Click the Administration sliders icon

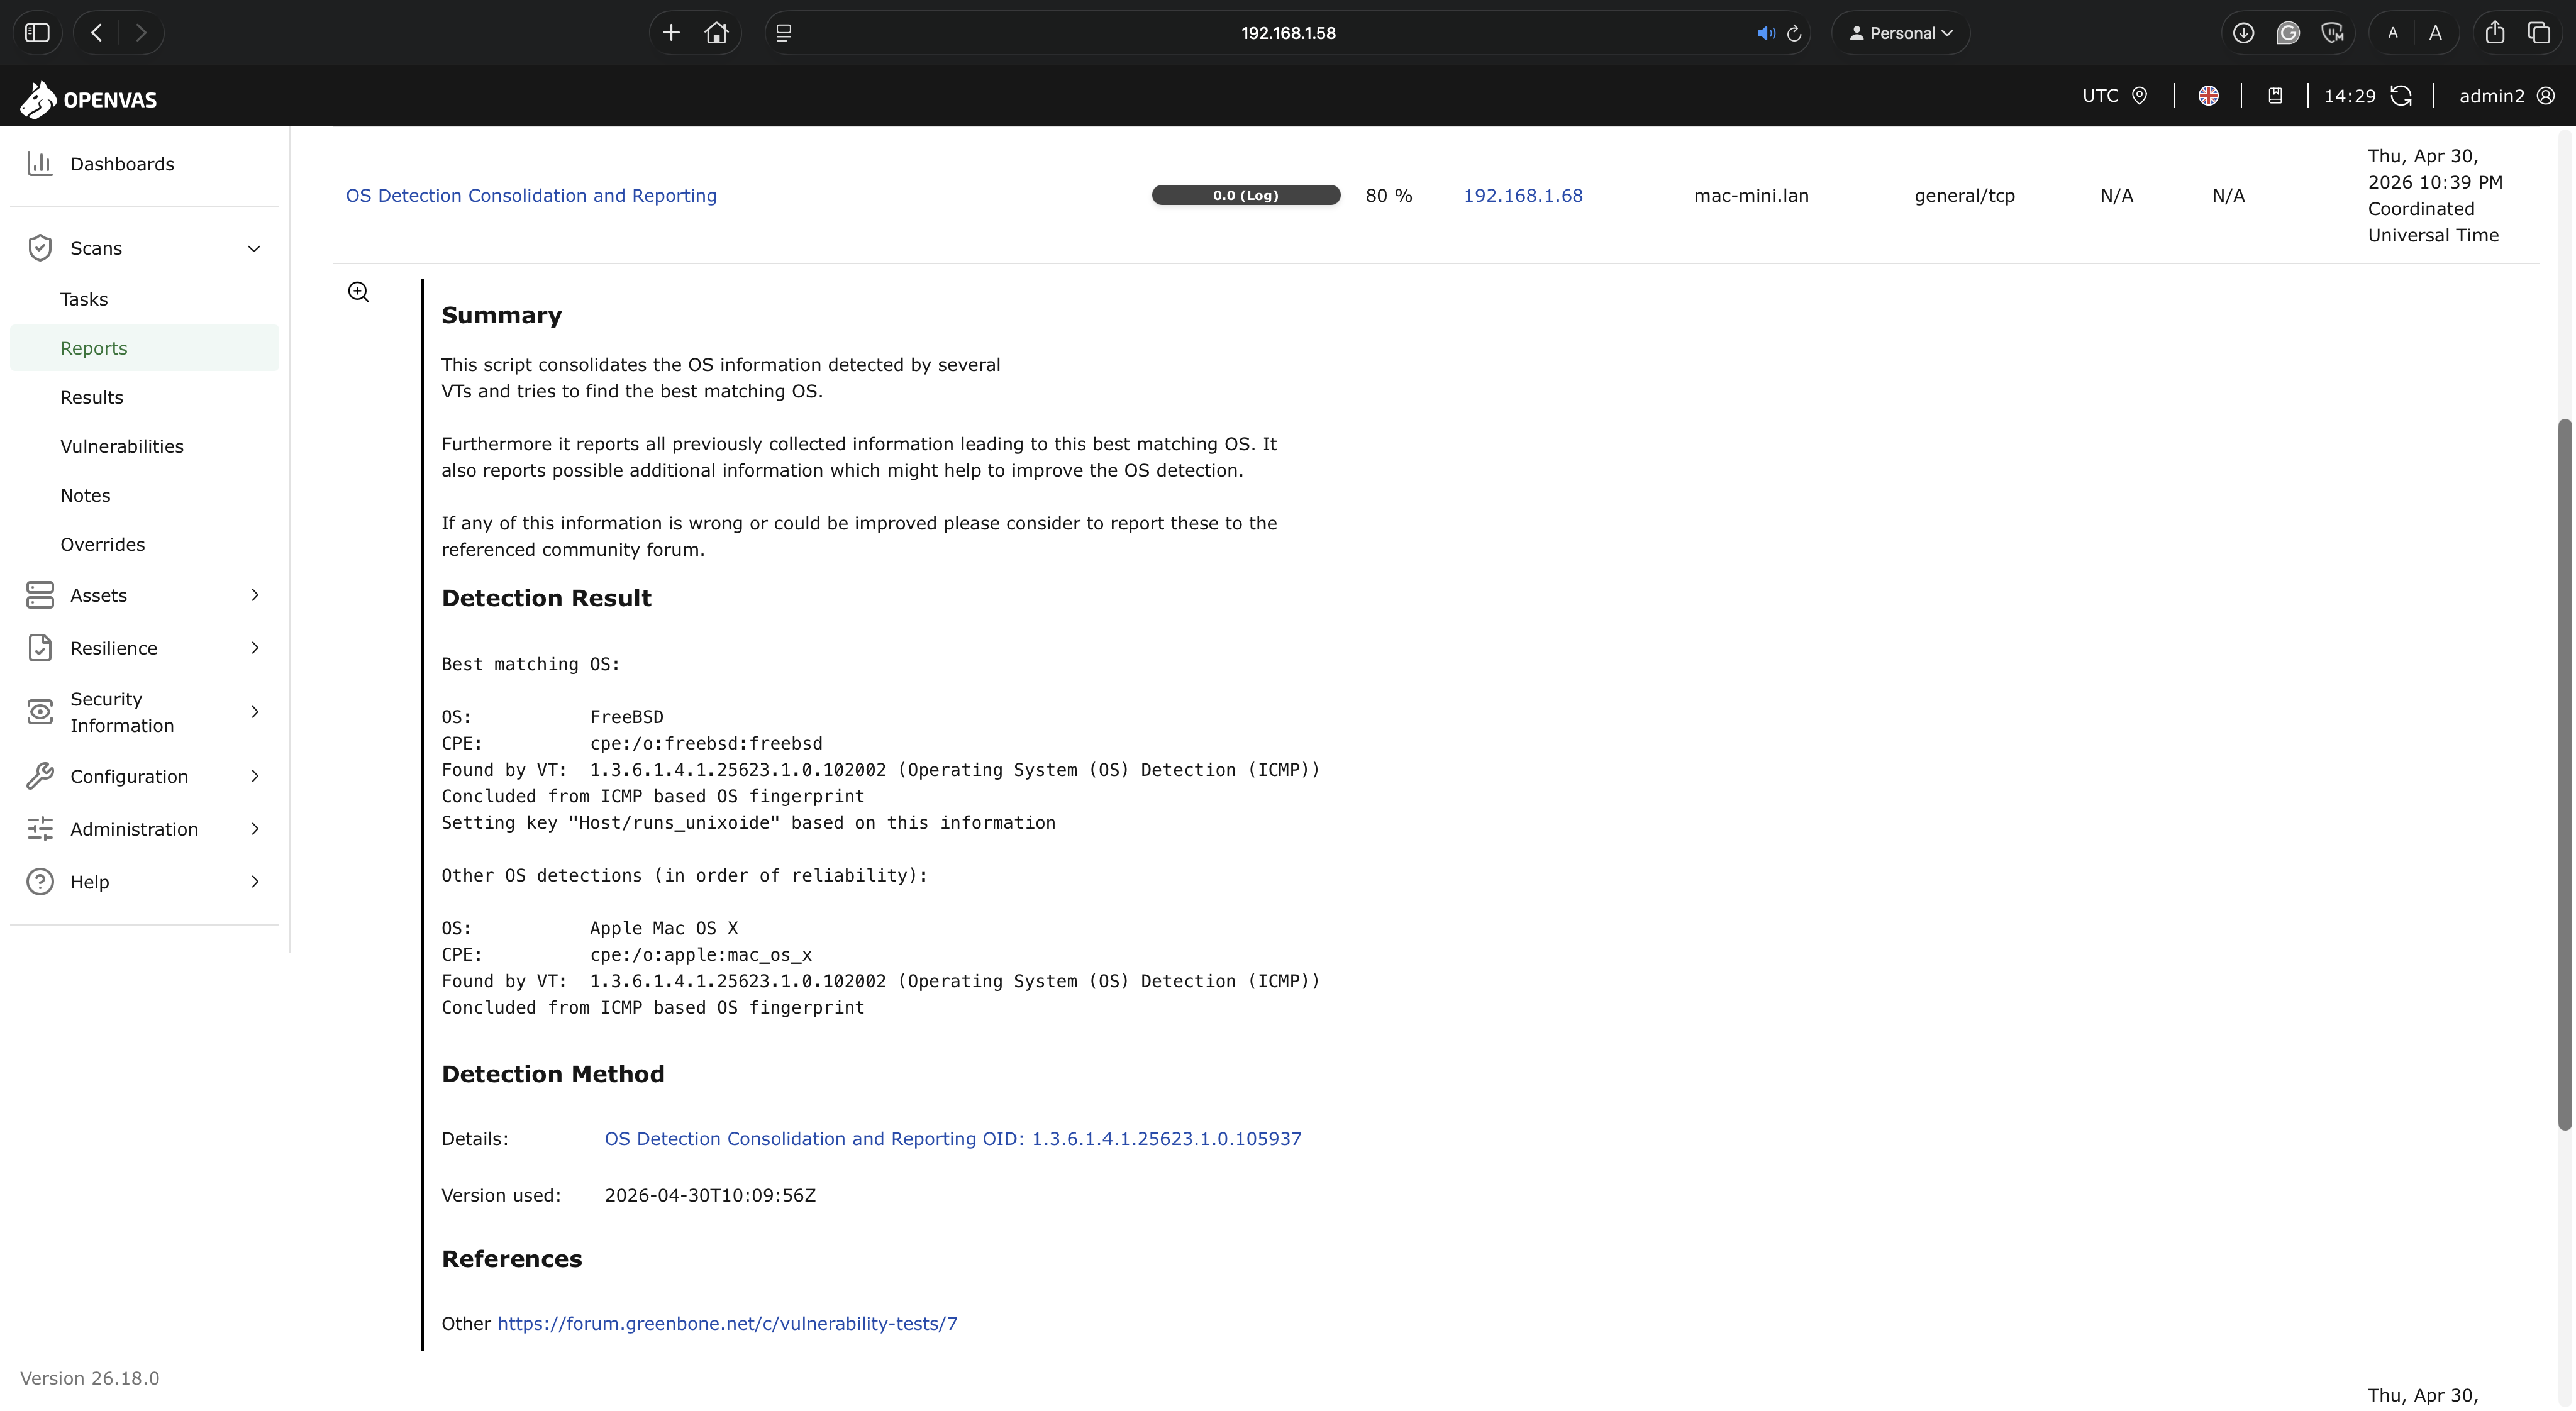40,829
